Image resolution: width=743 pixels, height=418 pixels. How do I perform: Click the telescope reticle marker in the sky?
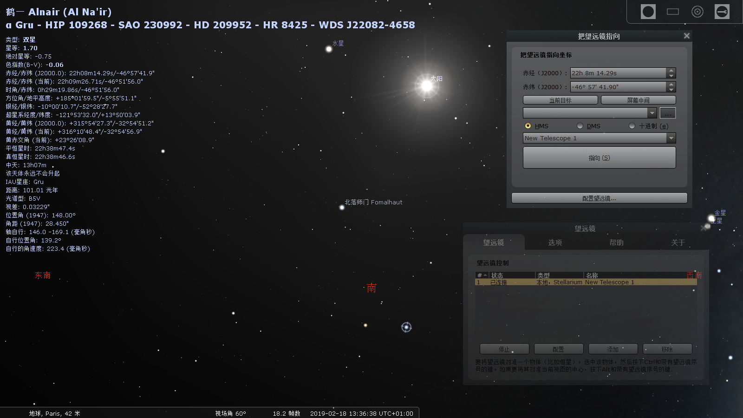(x=406, y=327)
